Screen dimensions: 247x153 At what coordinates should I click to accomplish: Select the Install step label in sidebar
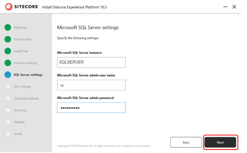tap(18, 134)
